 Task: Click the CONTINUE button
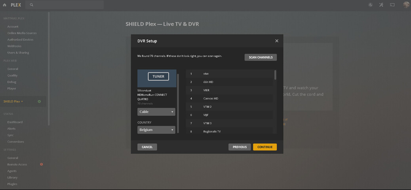(265, 147)
